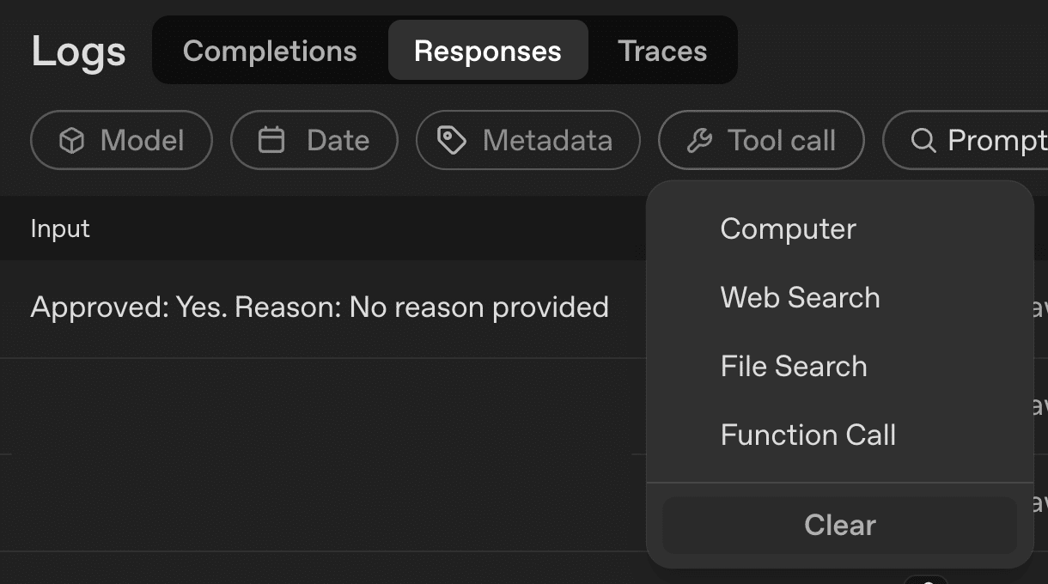The height and width of the screenshot is (584, 1048).
Task: Click the wrench icon on the Tool call filter
Action: tap(700, 141)
